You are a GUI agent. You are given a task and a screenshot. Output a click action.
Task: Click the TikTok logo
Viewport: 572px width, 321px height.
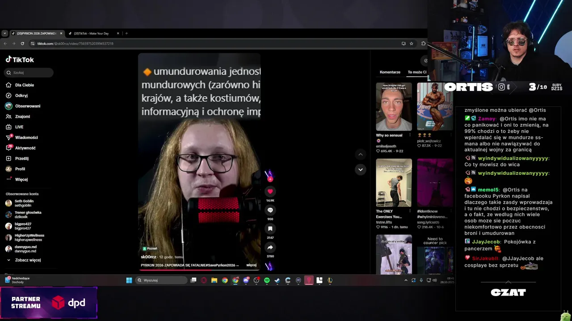[x=20, y=59]
